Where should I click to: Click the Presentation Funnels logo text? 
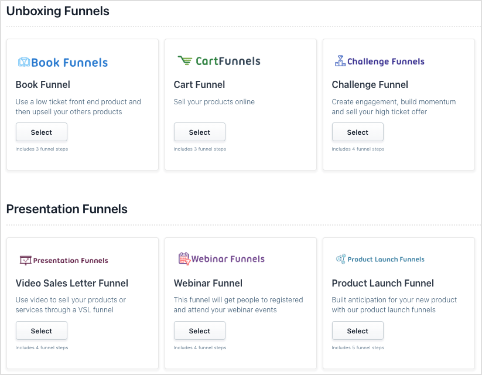tap(71, 261)
